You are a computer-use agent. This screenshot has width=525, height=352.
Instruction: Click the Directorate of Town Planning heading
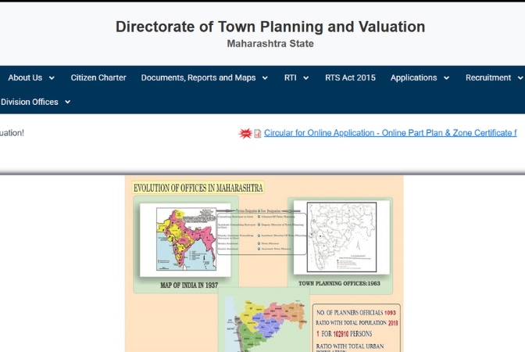pos(270,27)
